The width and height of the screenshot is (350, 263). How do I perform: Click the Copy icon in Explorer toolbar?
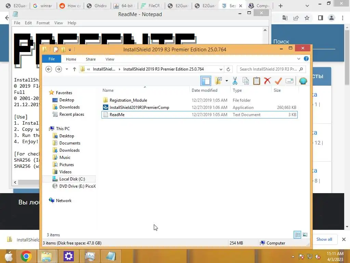tap(245, 81)
